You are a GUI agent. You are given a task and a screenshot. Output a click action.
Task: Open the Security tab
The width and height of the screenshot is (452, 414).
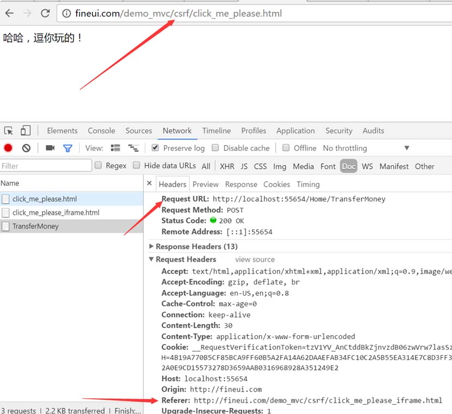[339, 131]
